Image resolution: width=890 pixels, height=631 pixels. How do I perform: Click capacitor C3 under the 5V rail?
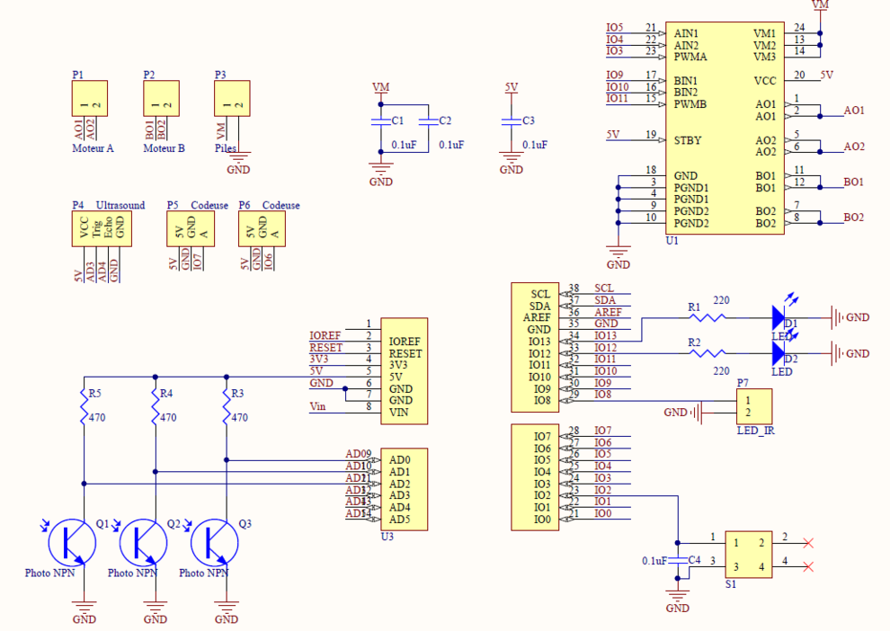click(x=511, y=120)
